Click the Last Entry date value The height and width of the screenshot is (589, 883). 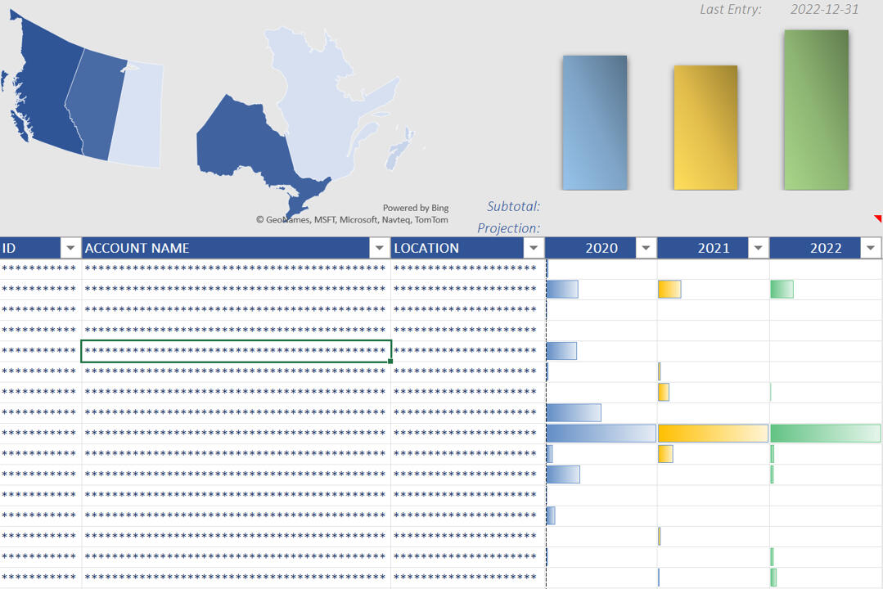823,10
